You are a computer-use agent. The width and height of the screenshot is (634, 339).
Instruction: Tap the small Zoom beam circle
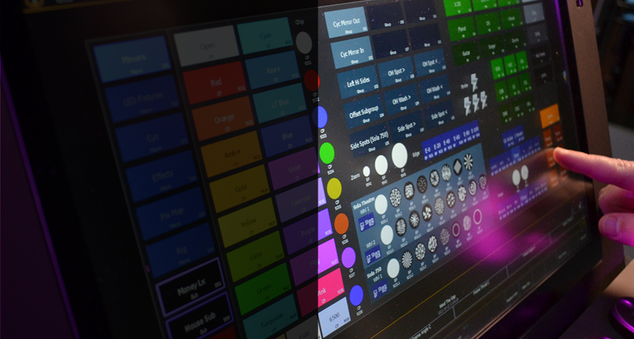coord(367,171)
